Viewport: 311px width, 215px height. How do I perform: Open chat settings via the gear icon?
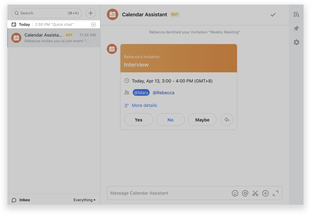point(296,42)
